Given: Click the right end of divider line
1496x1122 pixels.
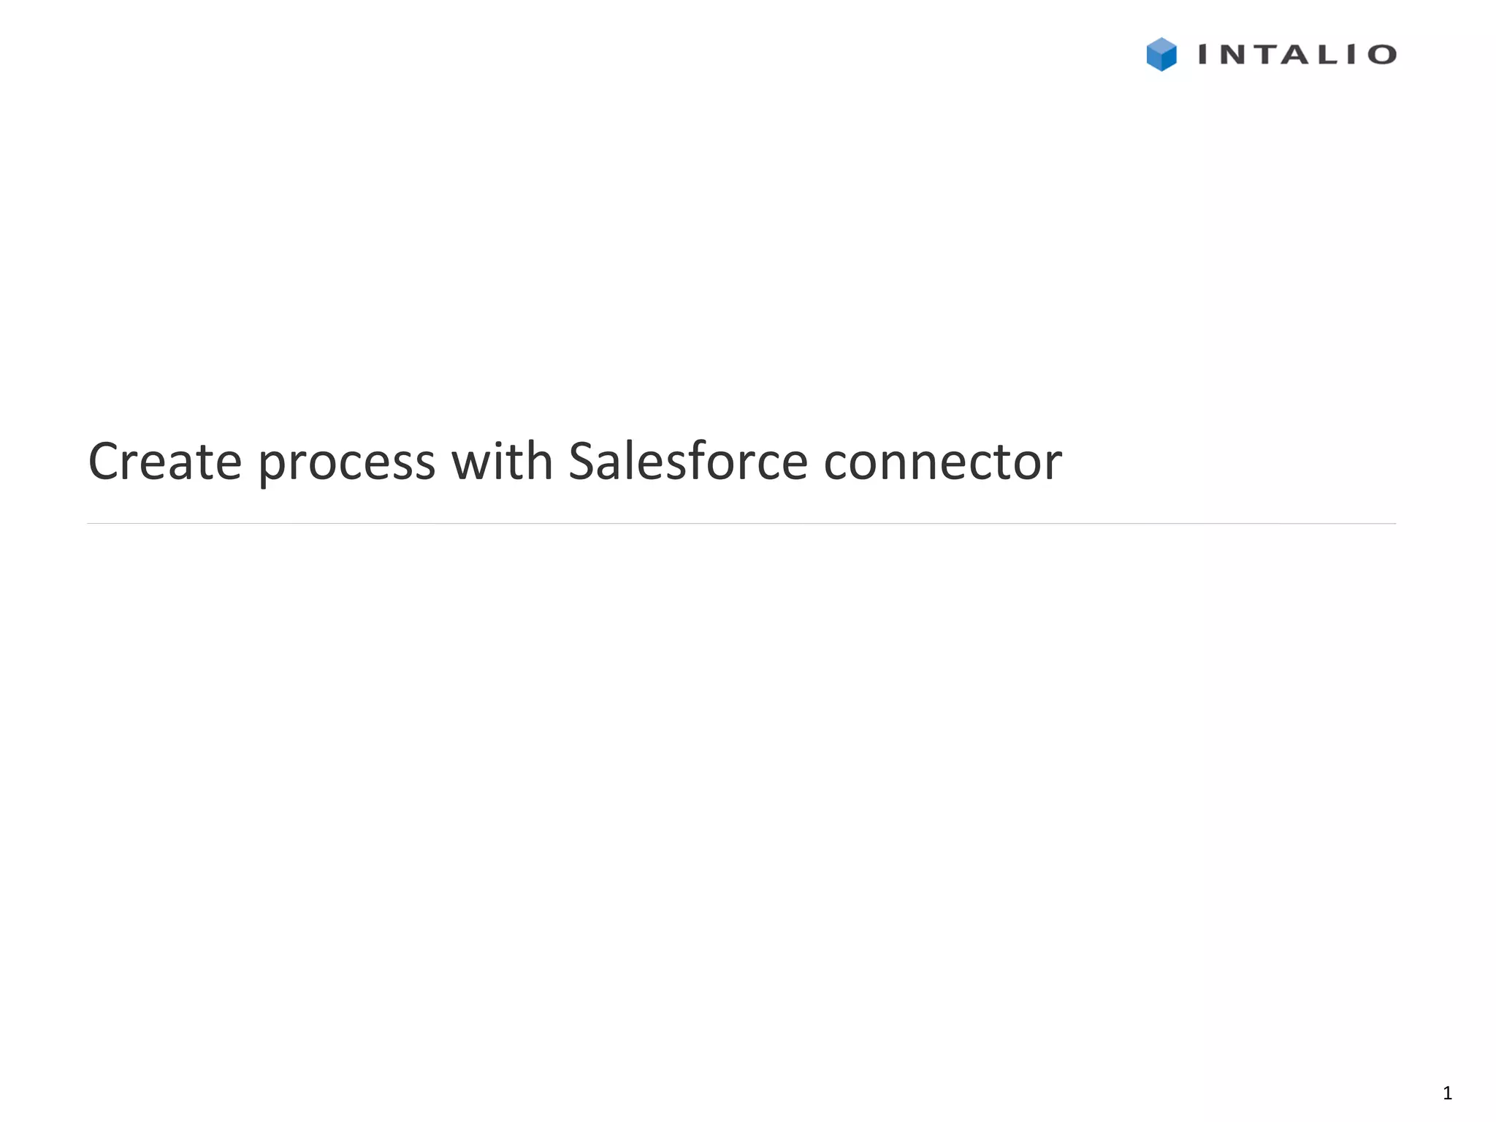Looking at the screenshot, I should tap(1392, 523).
